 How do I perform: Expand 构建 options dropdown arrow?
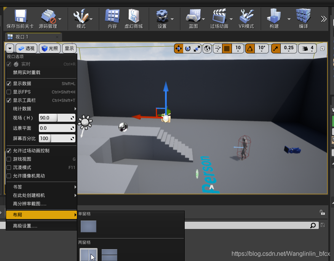[x=289, y=19]
